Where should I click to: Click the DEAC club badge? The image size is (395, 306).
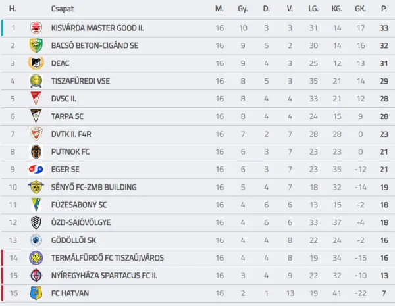(x=36, y=63)
